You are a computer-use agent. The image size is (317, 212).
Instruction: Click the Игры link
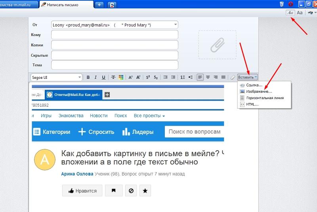pyautogui.click(x=46, y=116)
